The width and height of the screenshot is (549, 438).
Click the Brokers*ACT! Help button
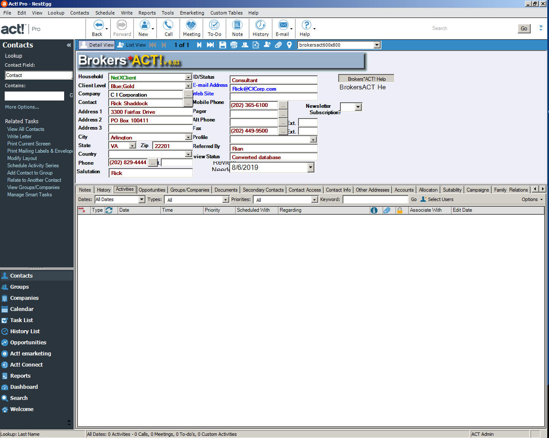coord(366,79)
